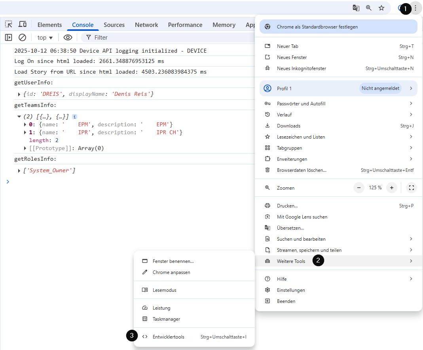Screen dimensions: 423x350
Task: Click the inspect element picker icon
Action: 9,25
